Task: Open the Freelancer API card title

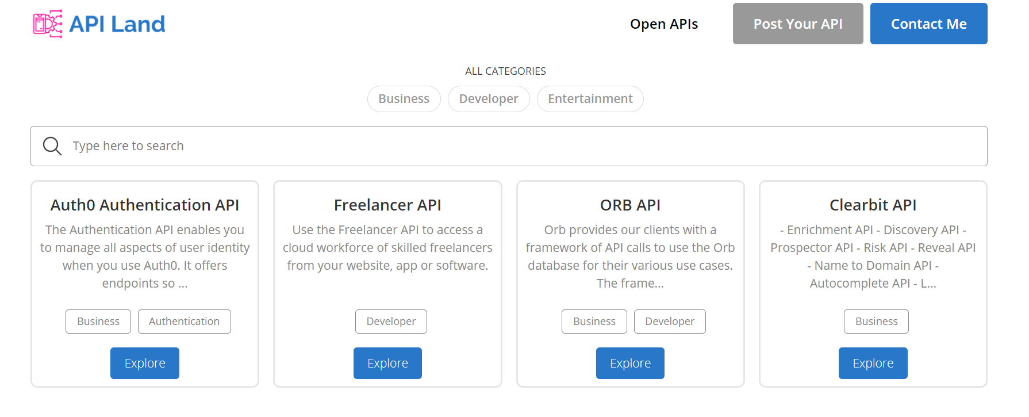Action: (x=387, y=205)
